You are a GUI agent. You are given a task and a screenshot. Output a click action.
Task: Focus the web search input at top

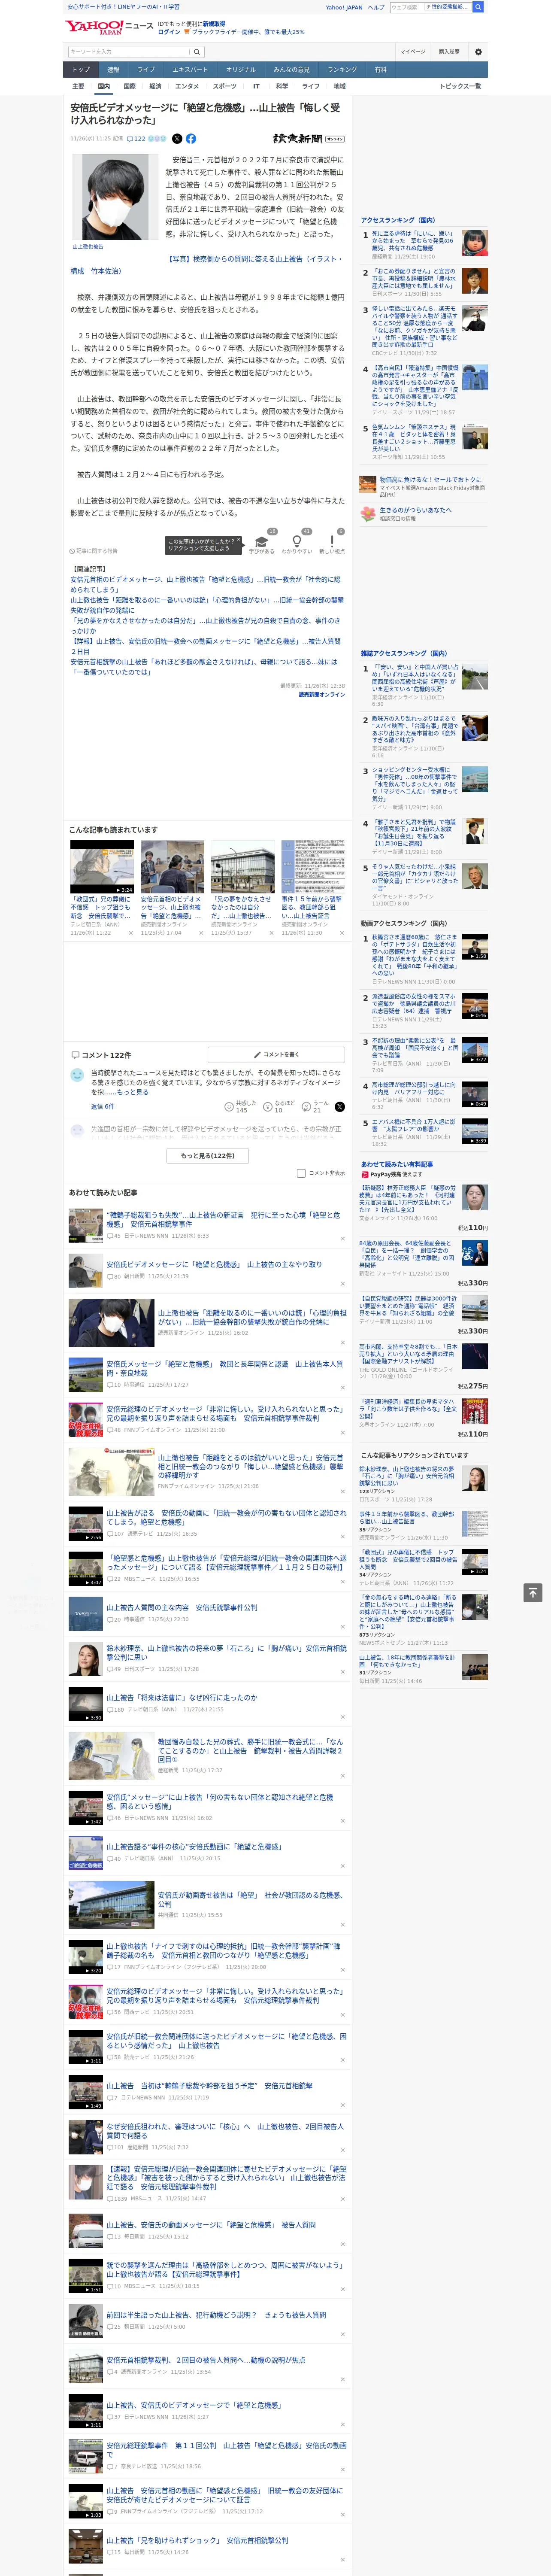[x=407, y=7]
